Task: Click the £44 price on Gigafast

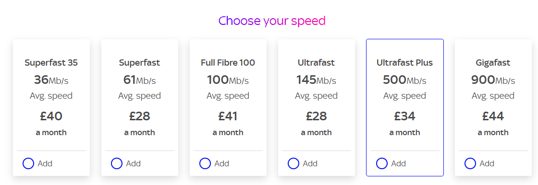Action: click(493, 116)
